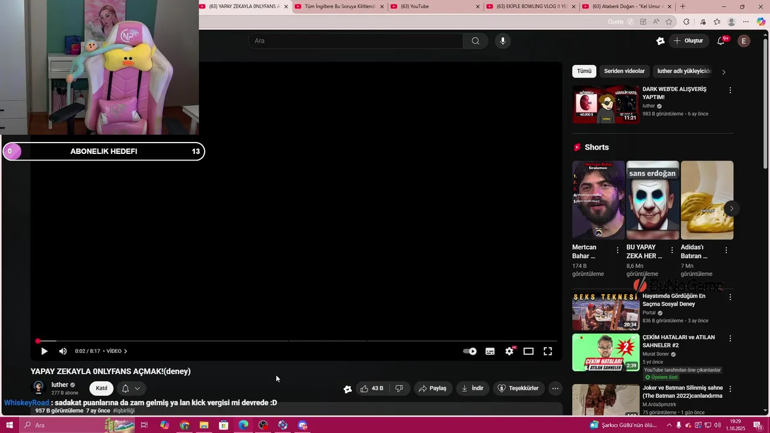
Task: Click the Katıl join button
Action: pyautogui.click(x=102, y=388)
